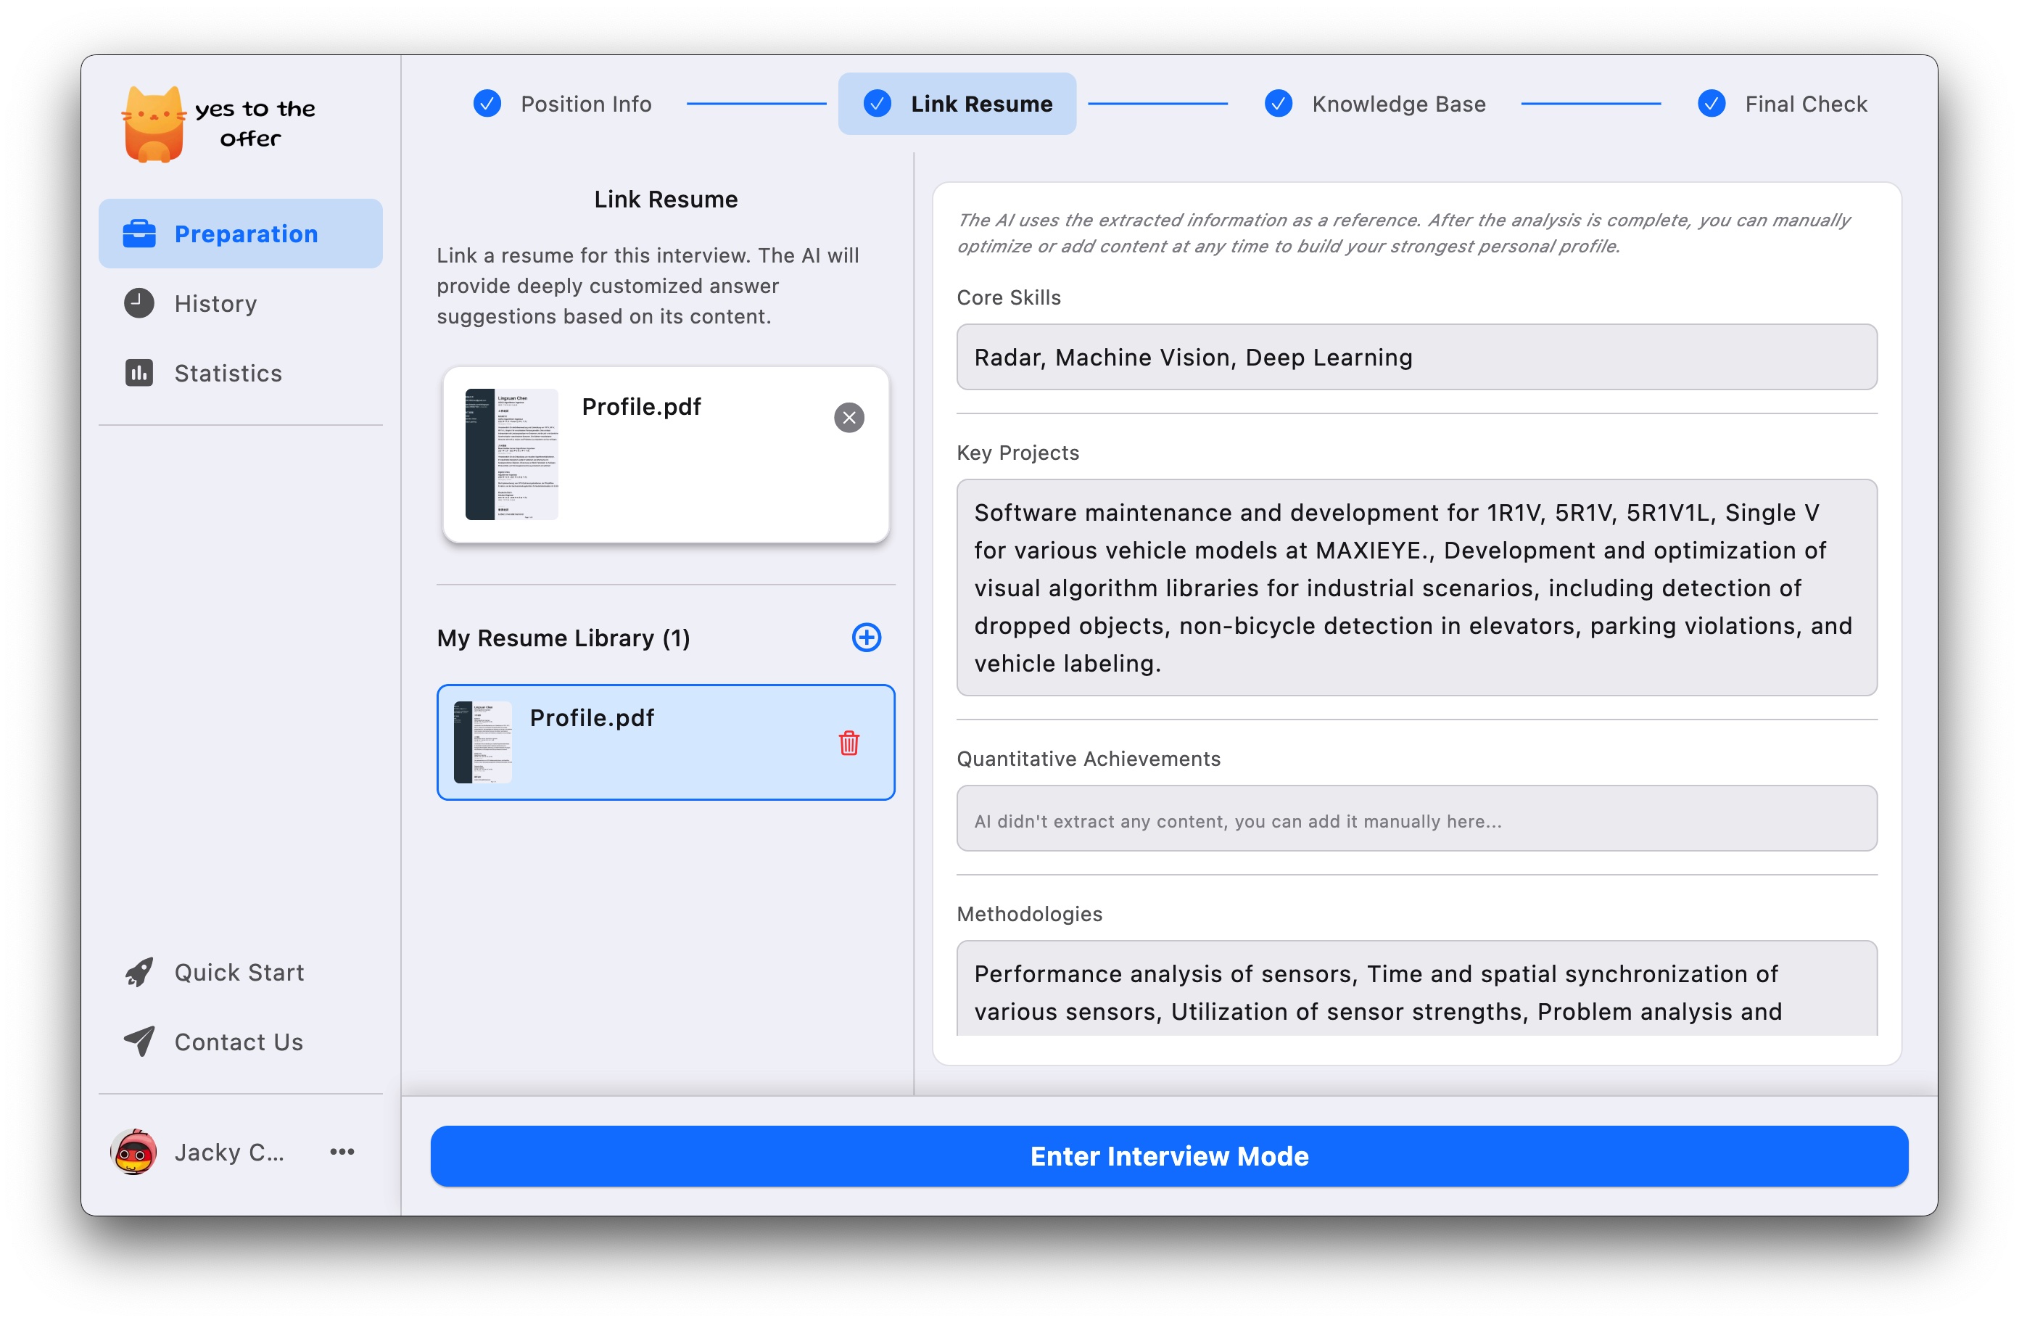Open the Contact Us page

pyautogui.click(x=239, y=1042)
